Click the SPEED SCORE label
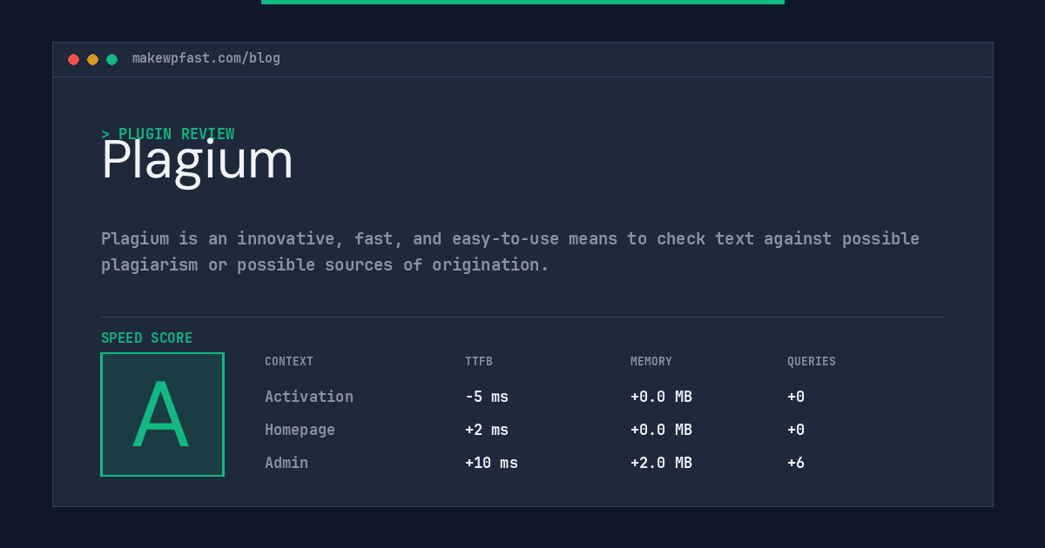The image size is (1045, 548). pyautogui.click(x=147, y=337)
